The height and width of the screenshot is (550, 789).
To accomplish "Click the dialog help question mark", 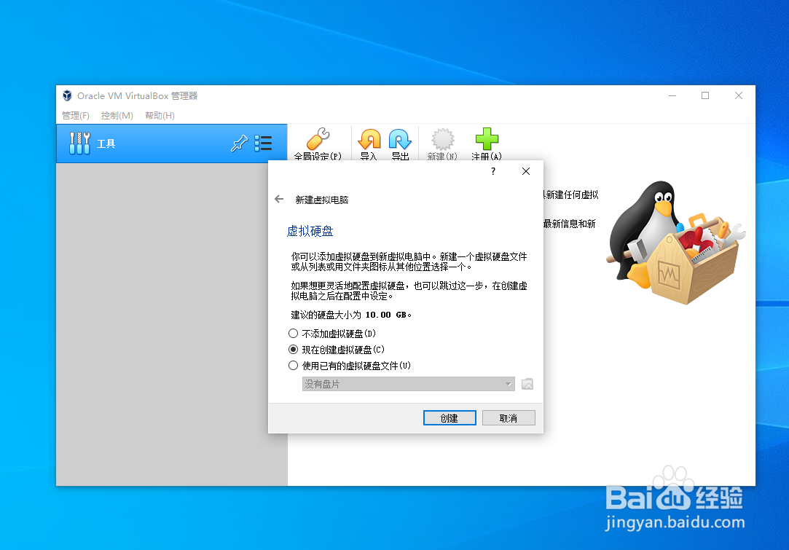I will (x=493, y=172).
